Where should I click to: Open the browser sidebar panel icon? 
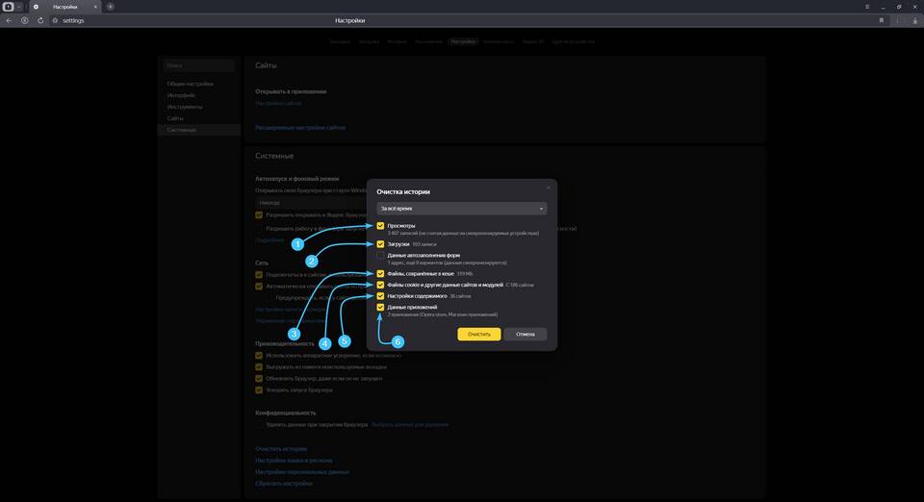point(9,7)
